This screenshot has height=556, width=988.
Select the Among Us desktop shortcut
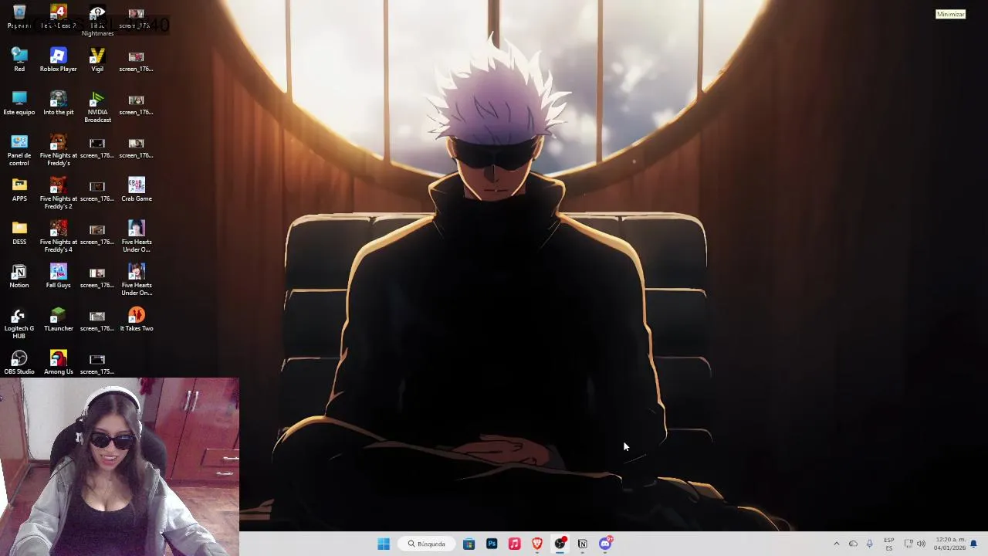click(58, 363)
